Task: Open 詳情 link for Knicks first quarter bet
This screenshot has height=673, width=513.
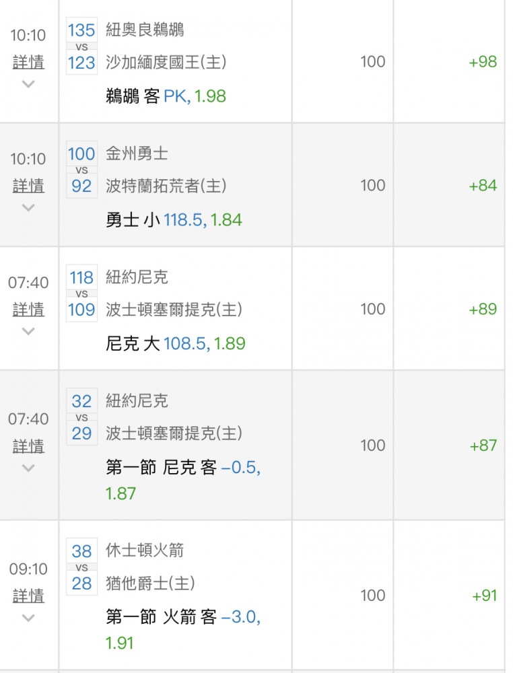Action: pos(28,446)
